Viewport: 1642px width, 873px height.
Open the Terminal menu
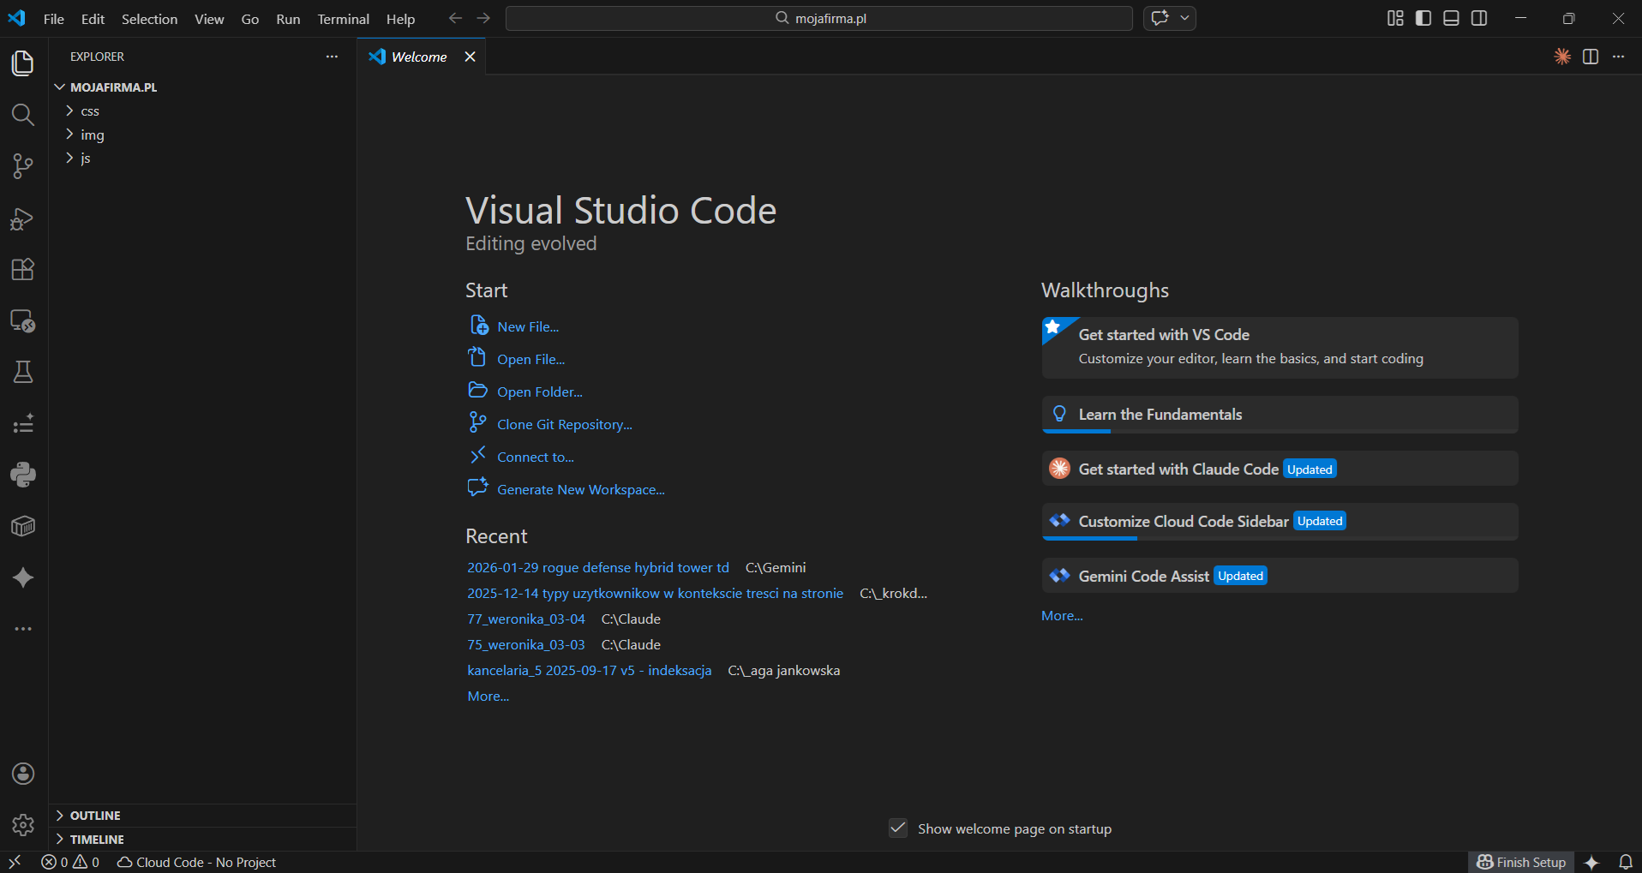[x=342, y=18]
